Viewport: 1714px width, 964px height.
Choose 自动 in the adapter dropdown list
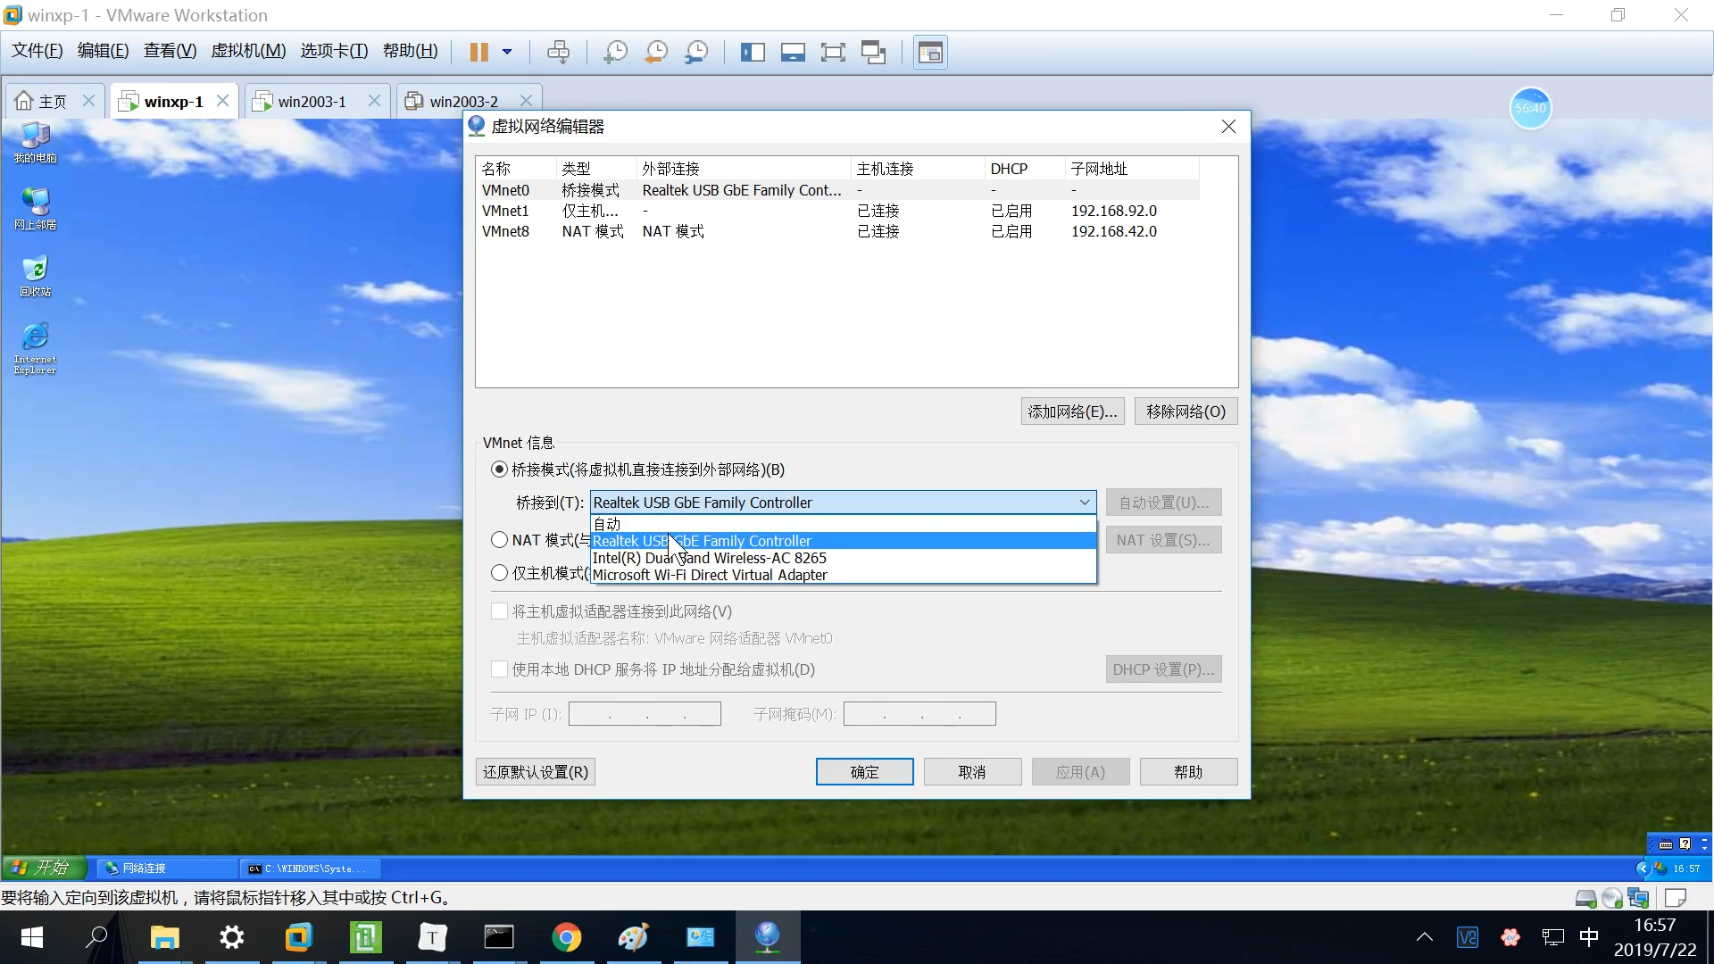tap(843, 524)
